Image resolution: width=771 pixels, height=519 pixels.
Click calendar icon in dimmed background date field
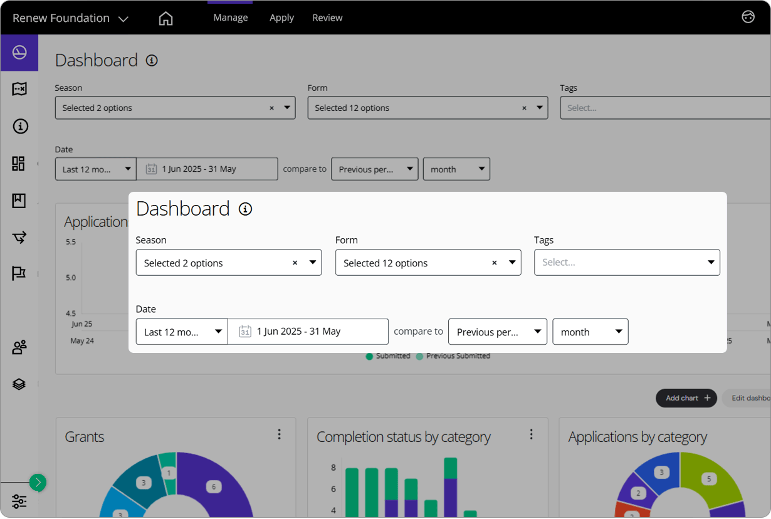coord(151,169)
